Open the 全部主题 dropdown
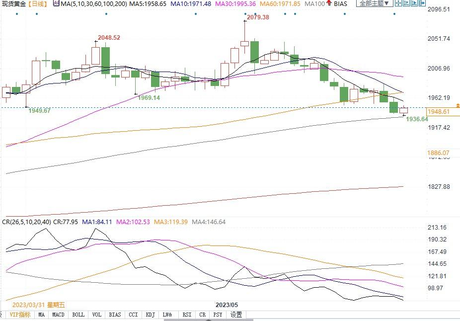The height and width of the screenshot is (321, 460). (375, 3)
